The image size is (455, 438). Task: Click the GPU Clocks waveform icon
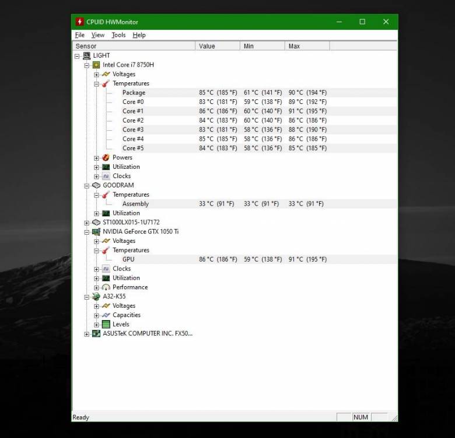tap(106, 269)
